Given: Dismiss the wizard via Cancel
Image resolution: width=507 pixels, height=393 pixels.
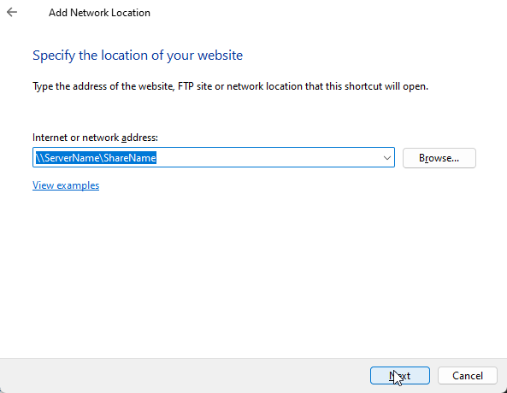Looking at the screenshot, I should 467,376.
